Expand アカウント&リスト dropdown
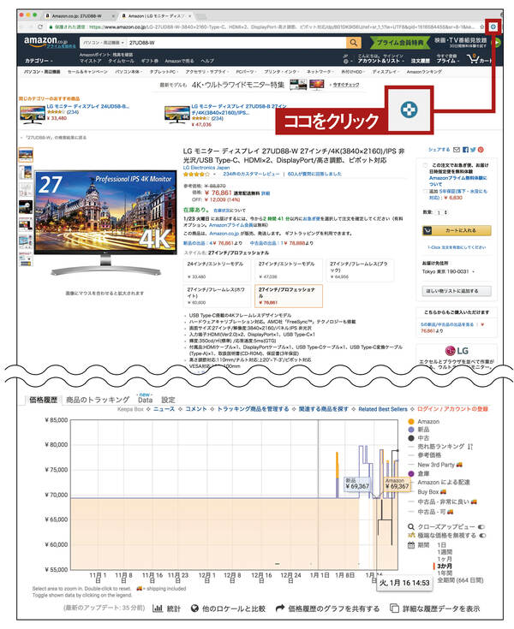 (x=381, y=61)
